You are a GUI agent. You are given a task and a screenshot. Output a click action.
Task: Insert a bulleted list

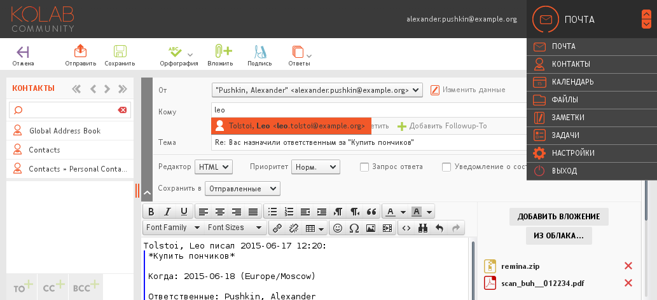coord(272,212)
